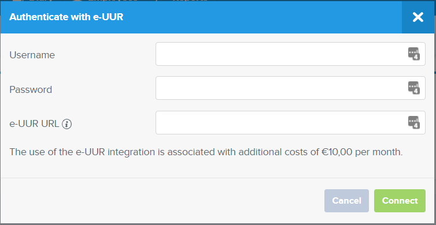Focus the e-UUR URL text box

click(x=290, y=123)
